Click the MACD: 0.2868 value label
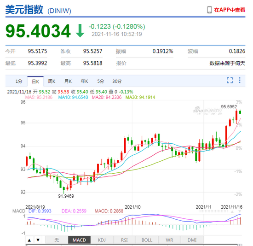The height and width of the screenshot is (246, 253). 109,211
